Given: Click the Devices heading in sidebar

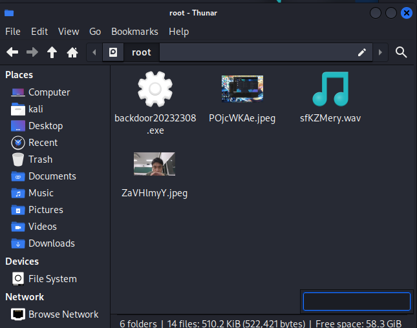Looking at the screenshot, I should 22,261.
